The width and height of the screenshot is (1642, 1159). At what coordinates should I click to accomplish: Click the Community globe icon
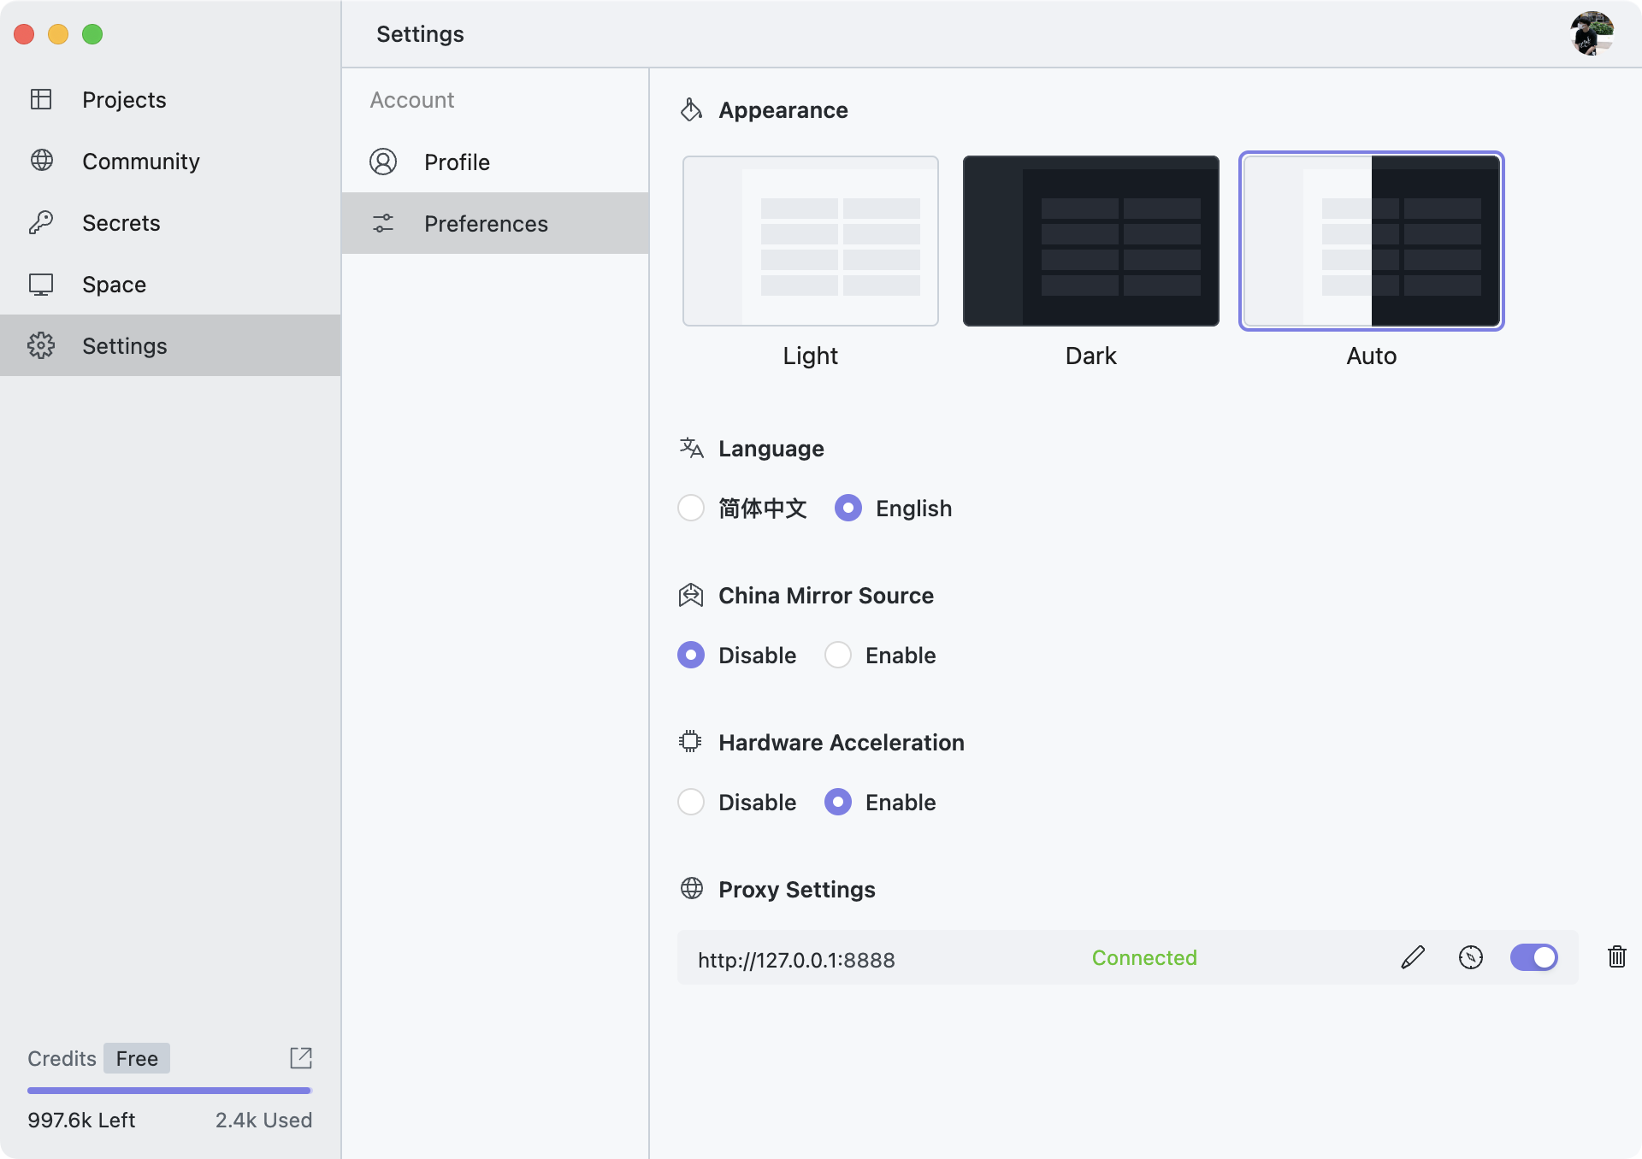[41, 161]
